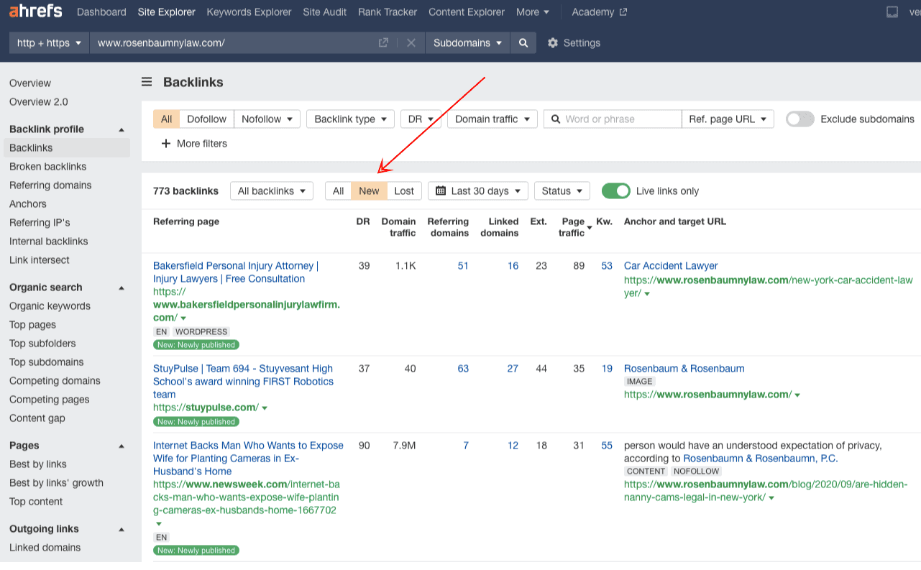
Task: Click the Page traffic sort arrow
Action: click(x=590, y=228)
